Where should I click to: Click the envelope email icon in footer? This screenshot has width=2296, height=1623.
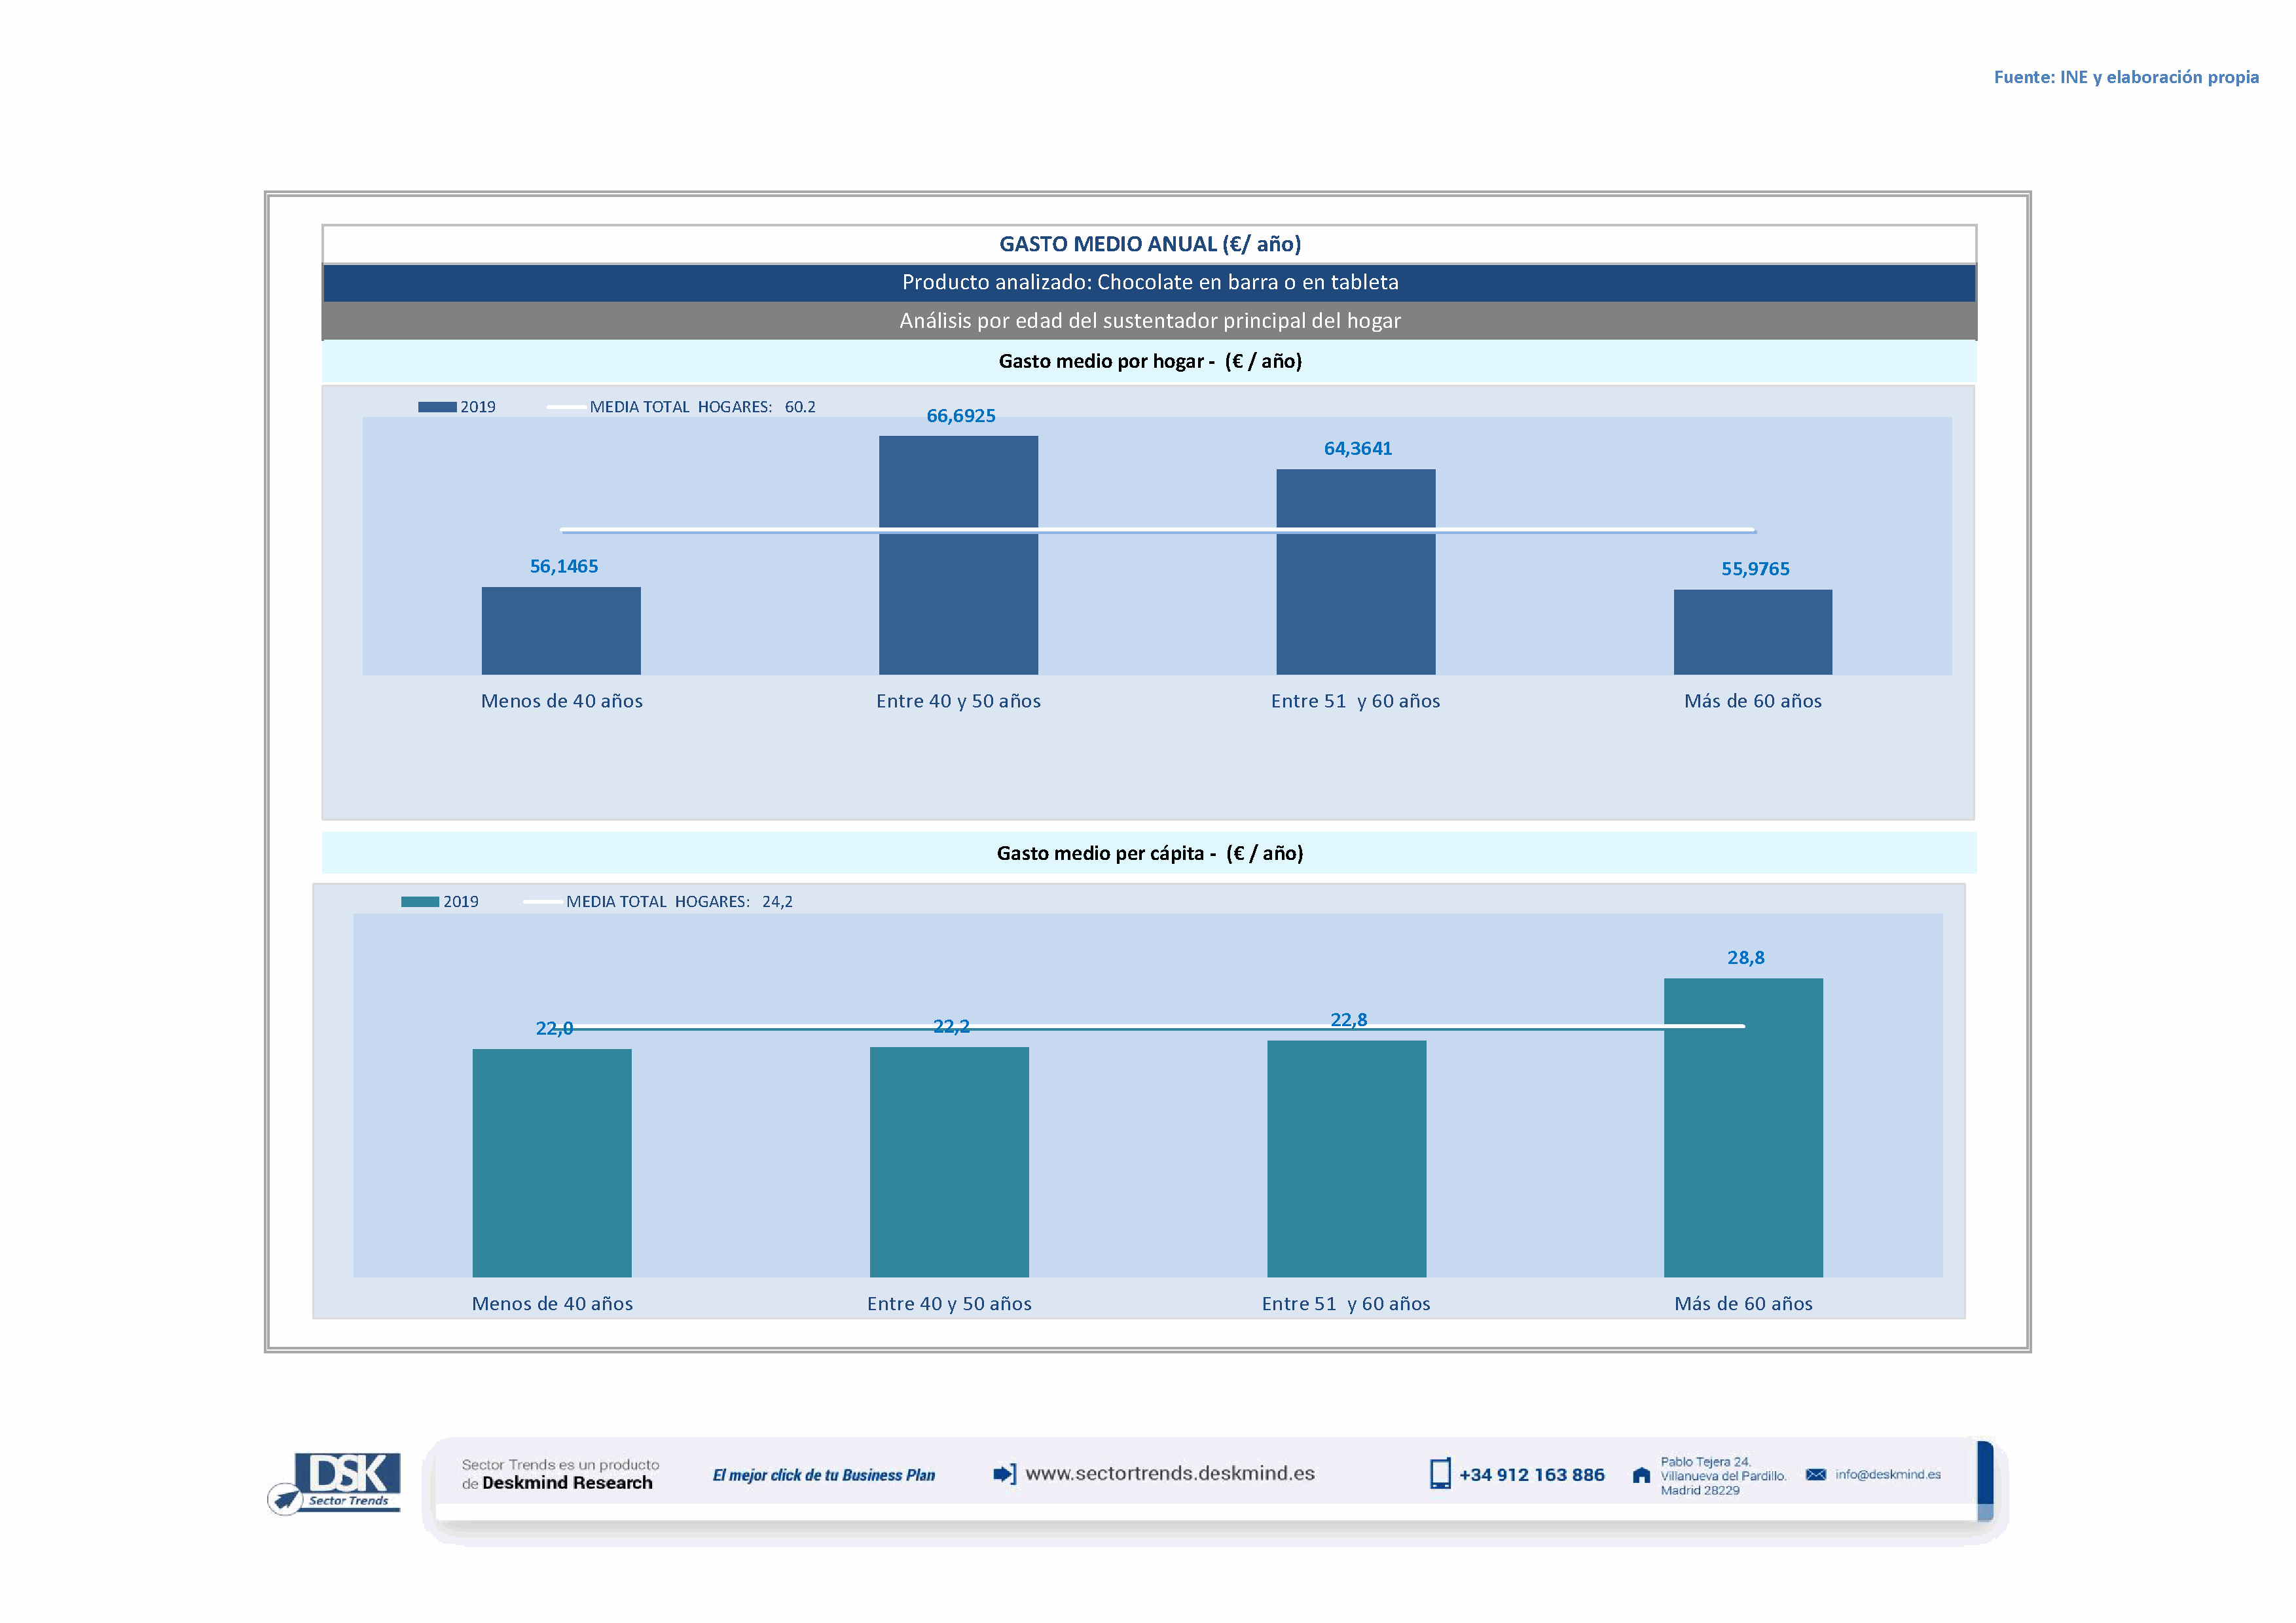coord(1816,1475)
